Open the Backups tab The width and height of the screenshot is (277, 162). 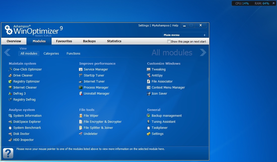click(89, 41)
